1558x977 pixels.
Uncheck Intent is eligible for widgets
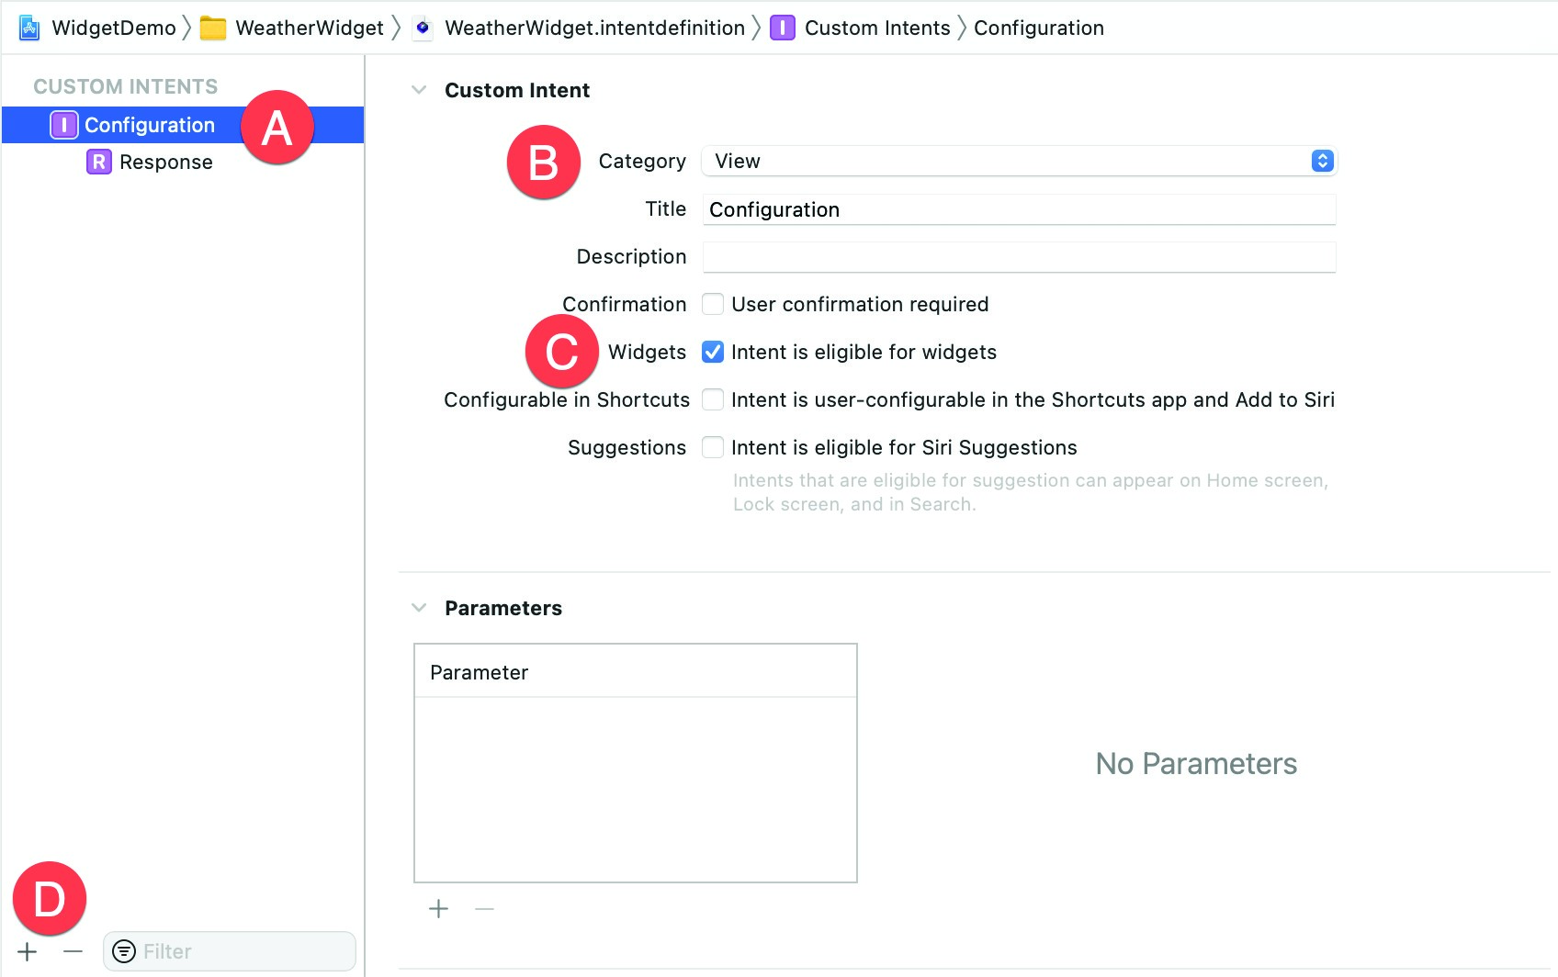click(x=713, y=352)
